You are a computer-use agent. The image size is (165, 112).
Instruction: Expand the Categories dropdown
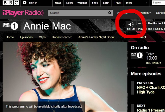point(146,13)
